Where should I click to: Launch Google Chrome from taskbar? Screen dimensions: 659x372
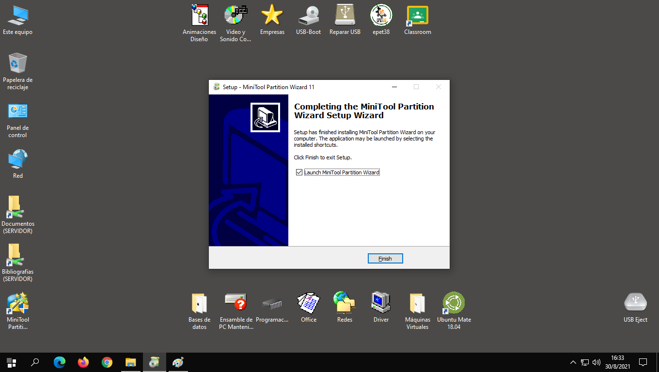tap(107, 362)
